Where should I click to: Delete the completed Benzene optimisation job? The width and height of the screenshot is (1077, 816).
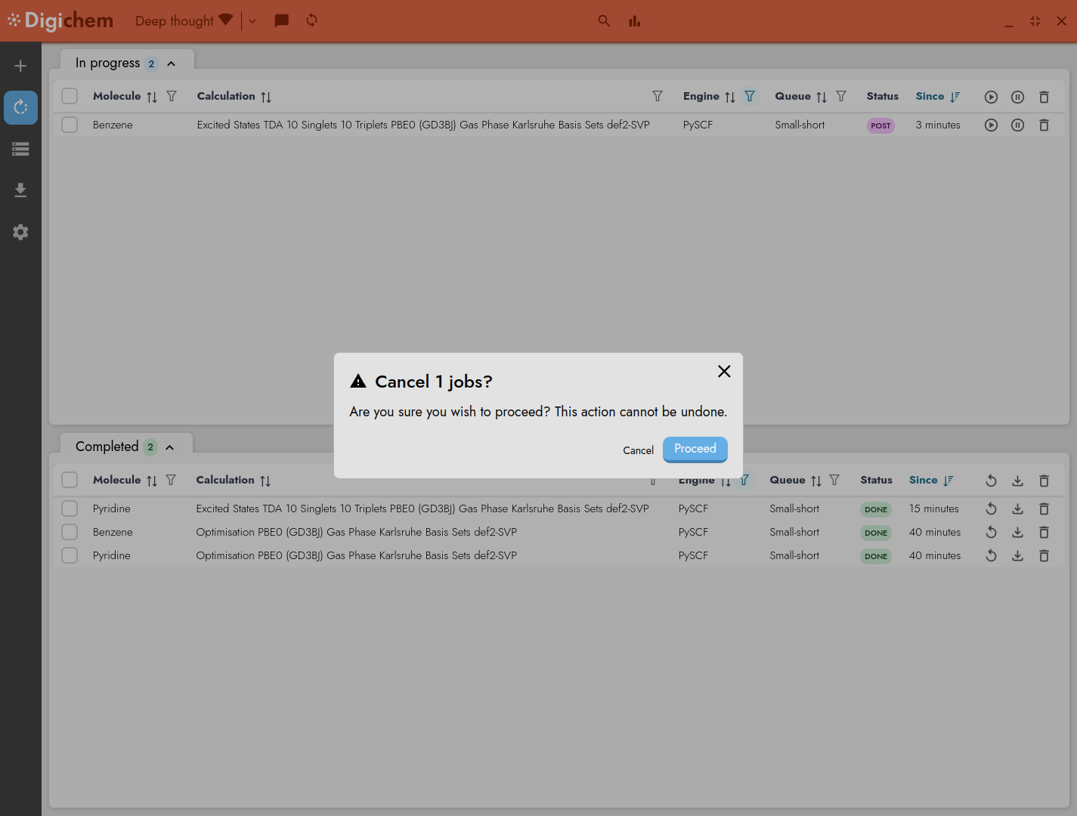tap(1044, 532)
